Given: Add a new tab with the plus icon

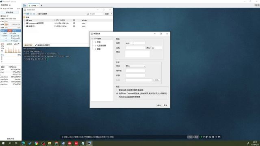Looking at the screenshot, I should point(41,5).
